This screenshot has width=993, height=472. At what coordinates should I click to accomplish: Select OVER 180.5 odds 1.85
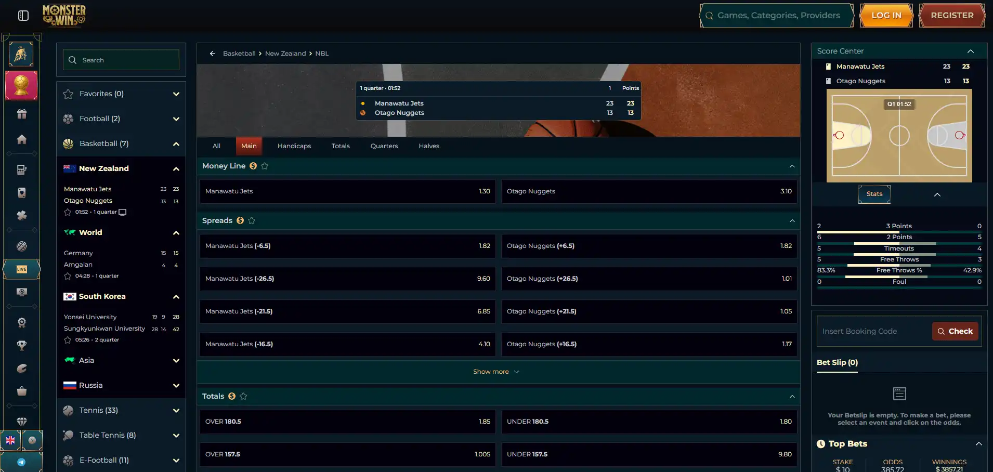pyautogui.click(x=348, y=422)
